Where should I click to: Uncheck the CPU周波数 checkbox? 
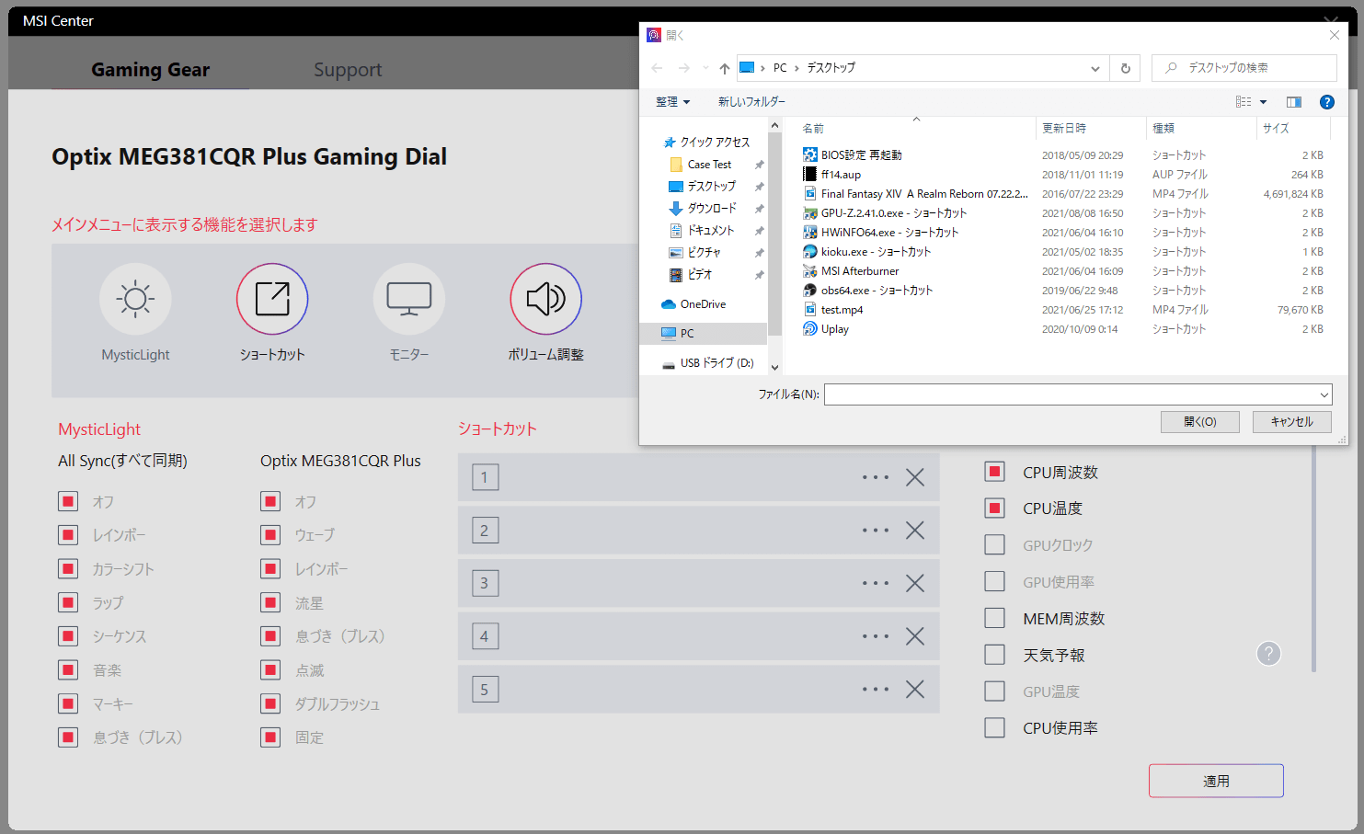(994, 472)
